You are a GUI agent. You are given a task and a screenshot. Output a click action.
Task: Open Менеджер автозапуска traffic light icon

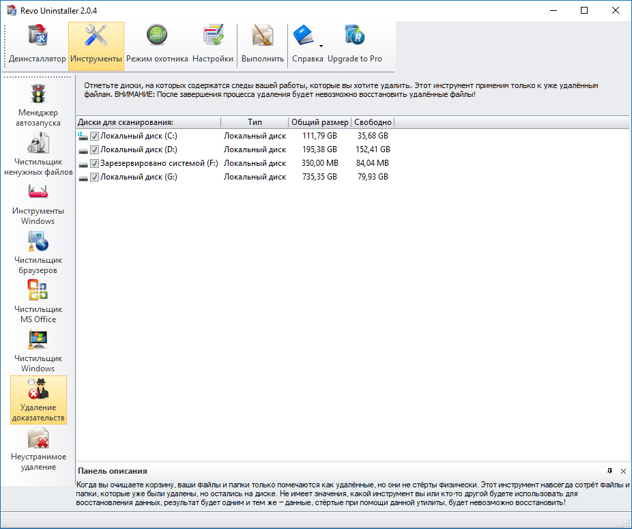pyautogui.click(x=38, y=105)
